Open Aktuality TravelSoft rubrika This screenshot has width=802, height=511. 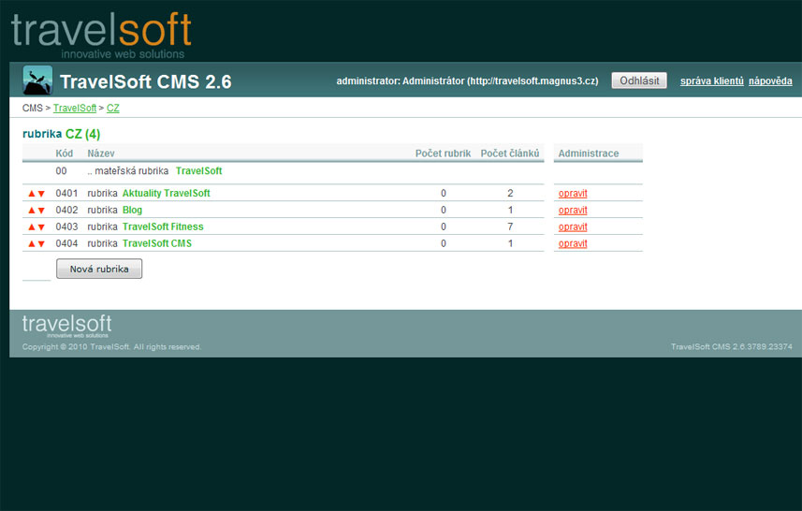pyautogui.click(x=167, y=194)
